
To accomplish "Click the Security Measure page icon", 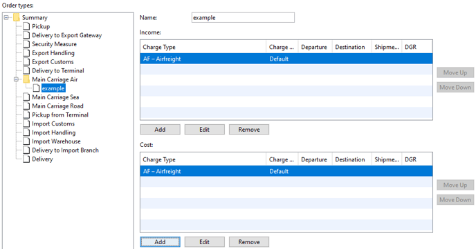I will tap(27, 44).
